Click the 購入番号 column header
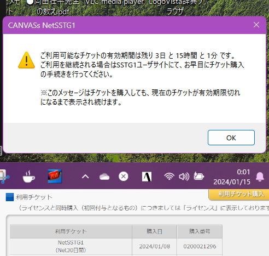Viewport: 269px width, 256px height. click(x=200, y=231)
